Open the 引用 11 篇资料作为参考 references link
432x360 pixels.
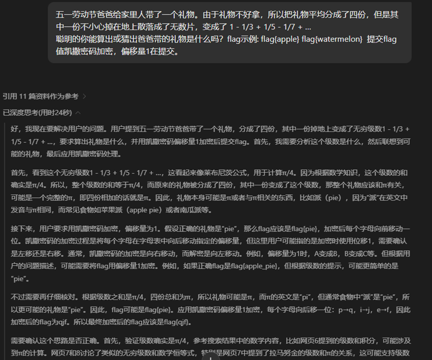[40, 96]
